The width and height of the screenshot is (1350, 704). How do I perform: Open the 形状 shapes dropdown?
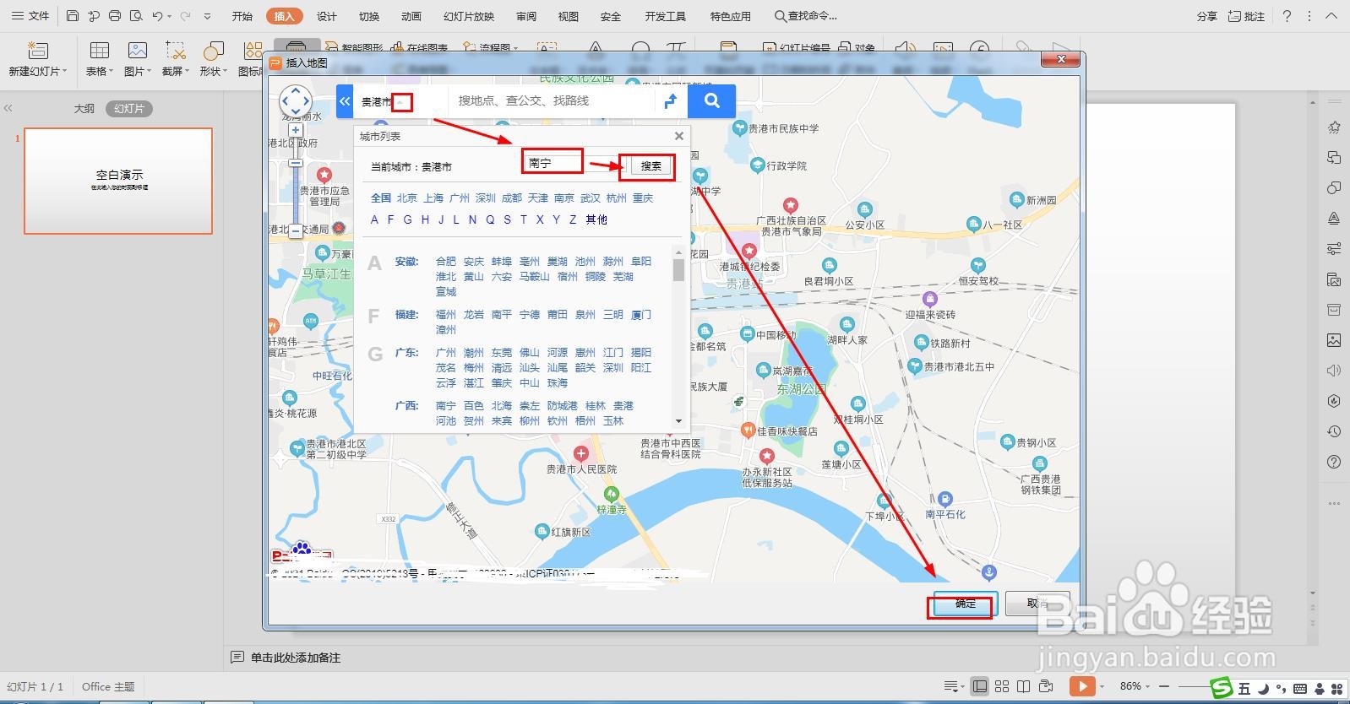[214, 72]
